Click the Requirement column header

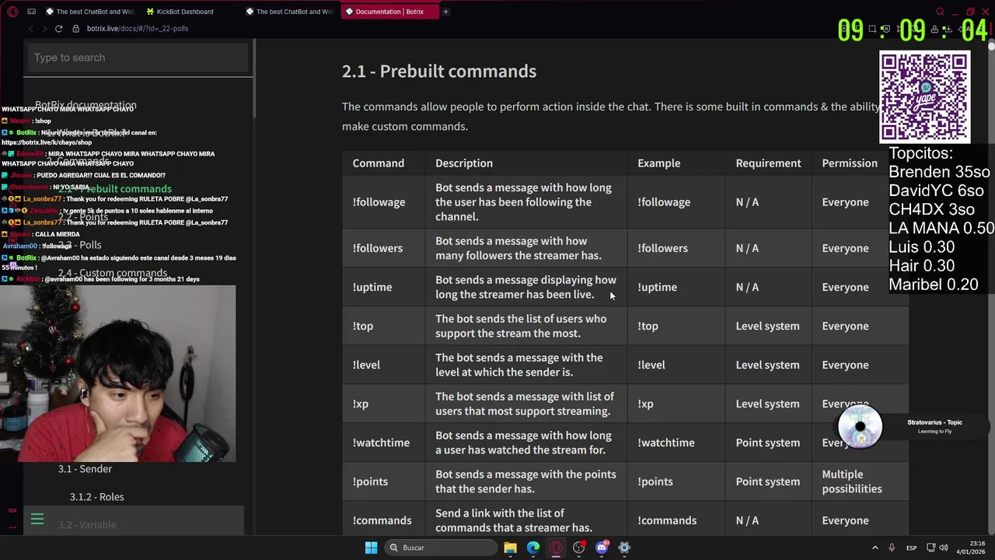coord(768,163)
